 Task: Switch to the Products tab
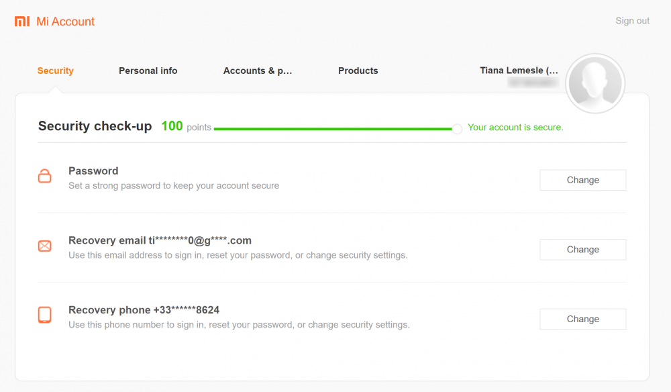(358, 70)
